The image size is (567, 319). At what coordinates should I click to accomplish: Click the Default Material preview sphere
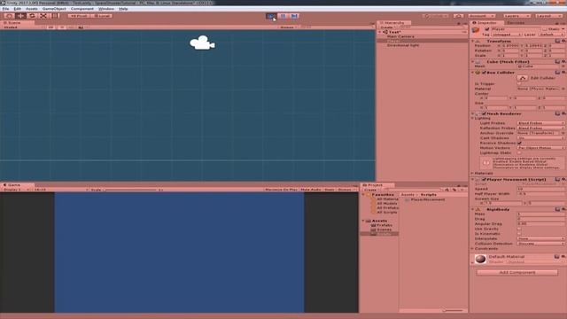pyautogui.click(x=480, y=259)
